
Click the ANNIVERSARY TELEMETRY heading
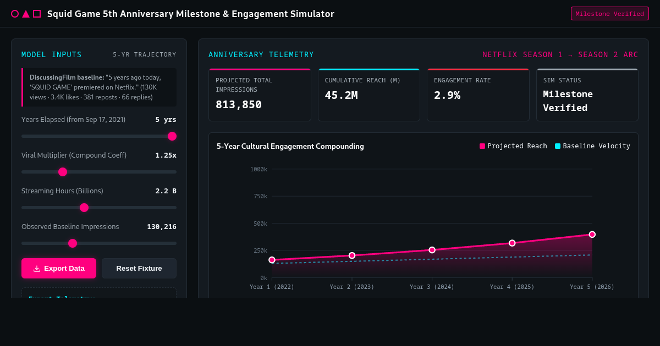(261, 54)
